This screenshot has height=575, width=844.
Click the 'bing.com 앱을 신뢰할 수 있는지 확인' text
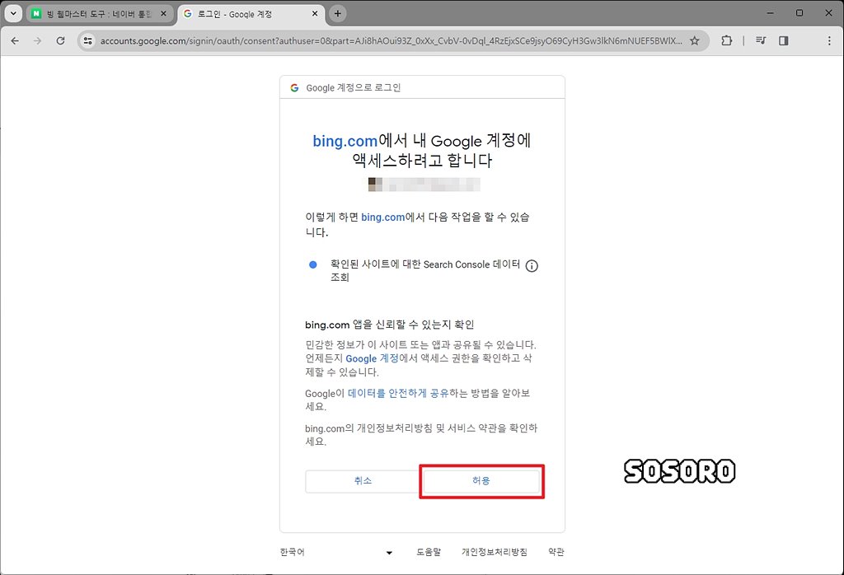pos(389,325)
